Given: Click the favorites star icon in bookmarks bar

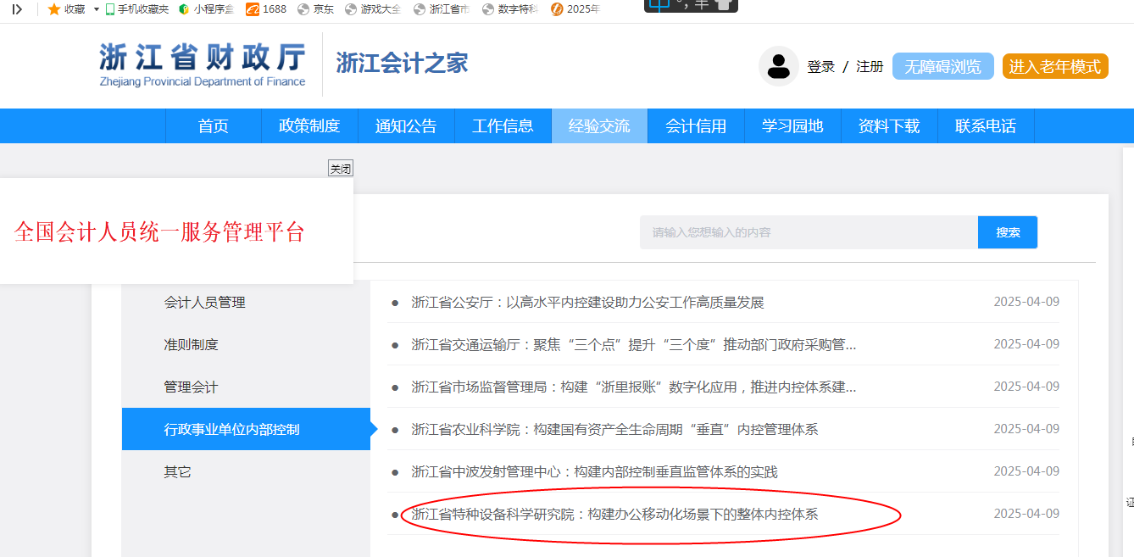Looking at the screenshot, I should tap(53, 9).
